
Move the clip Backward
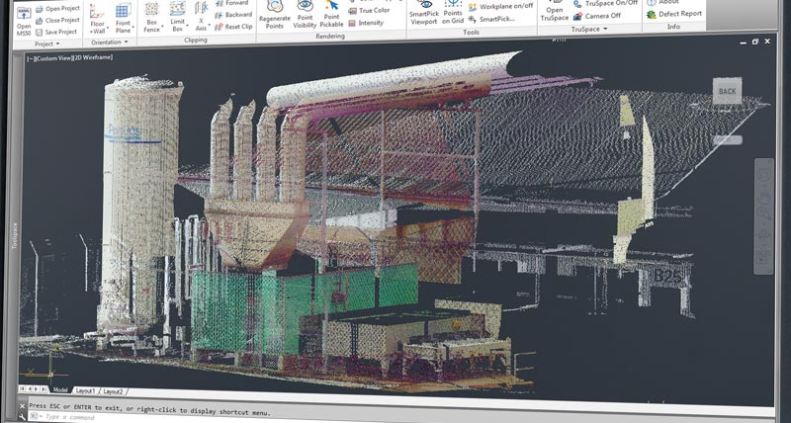pyautogui.click(x=233, y=15)
